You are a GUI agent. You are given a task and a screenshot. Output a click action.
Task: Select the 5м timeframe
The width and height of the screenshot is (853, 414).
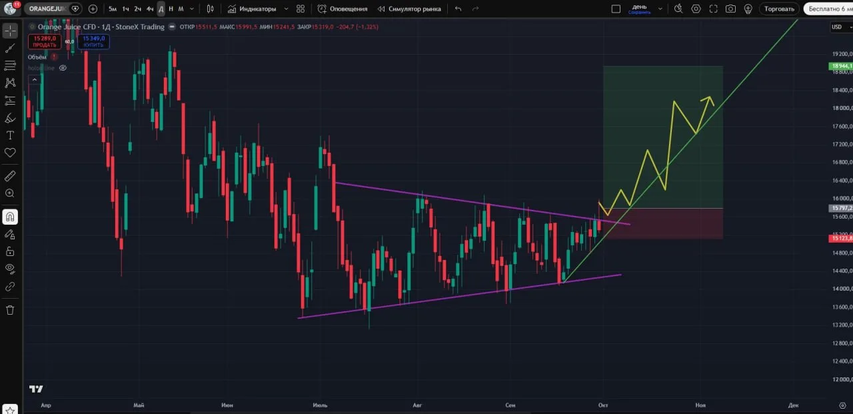click(113, 9)
